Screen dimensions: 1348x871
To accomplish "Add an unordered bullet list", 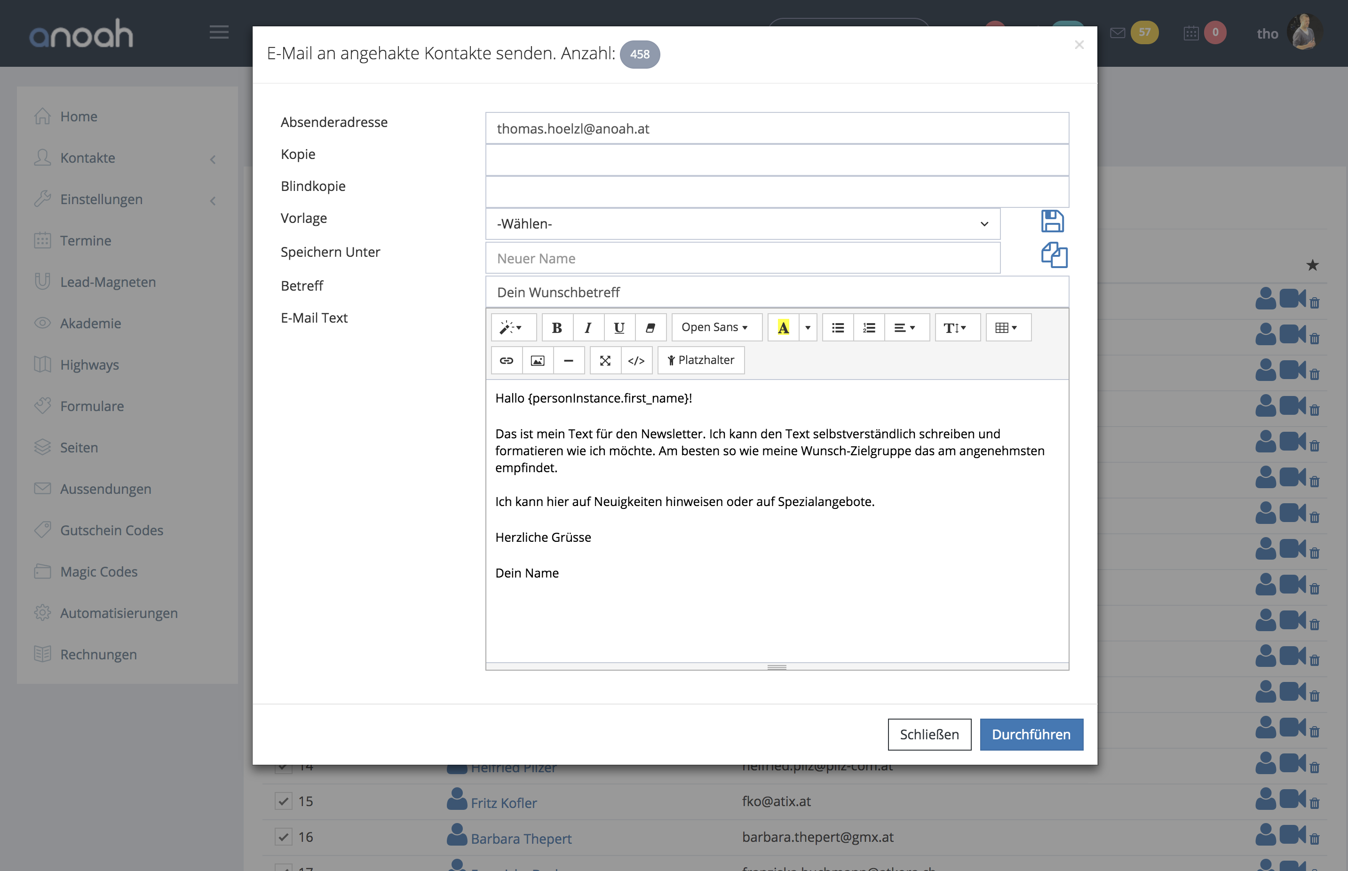I will coord(838,327).
